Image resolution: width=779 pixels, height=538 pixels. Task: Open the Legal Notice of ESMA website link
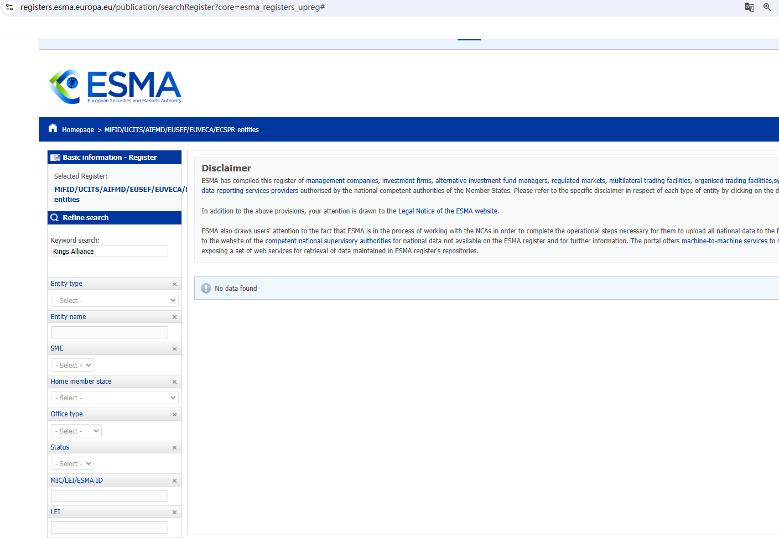point(448,211)
